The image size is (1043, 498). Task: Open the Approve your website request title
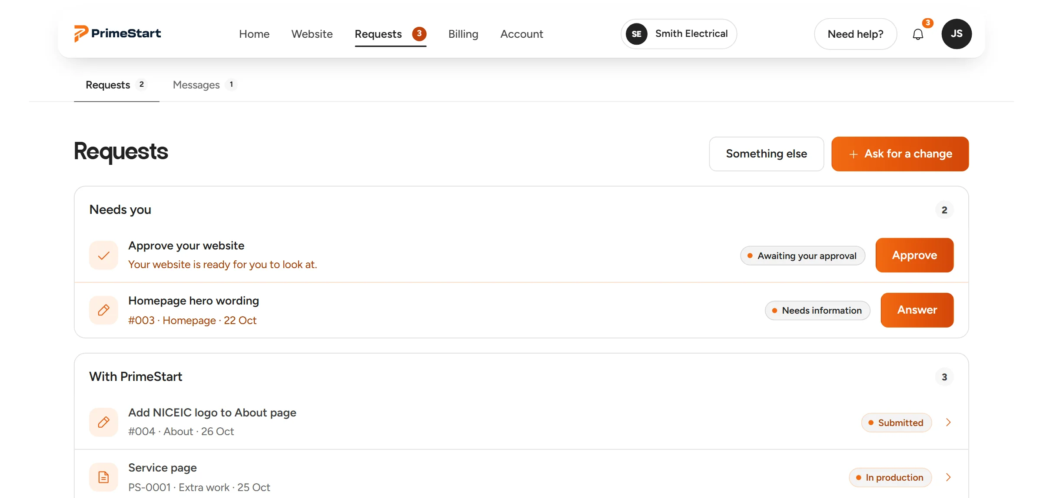point(186,246)
